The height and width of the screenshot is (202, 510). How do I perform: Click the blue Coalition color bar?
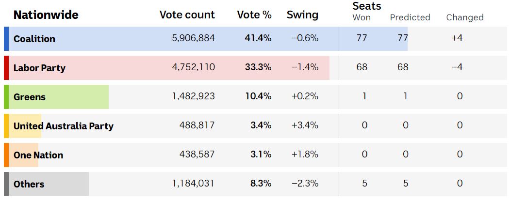(x=6, y=39)
